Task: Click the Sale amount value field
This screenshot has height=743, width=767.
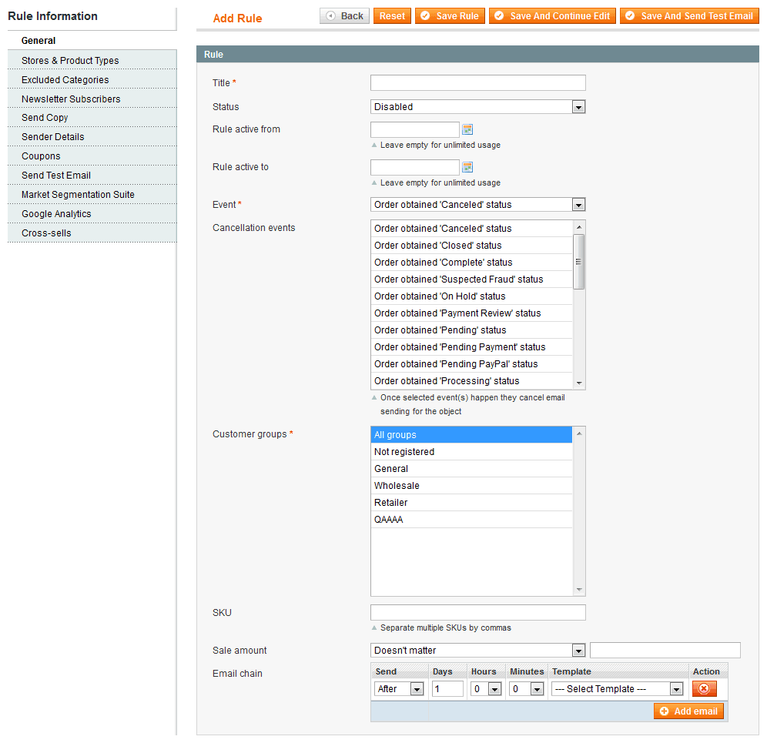Action: [x=665, y=650]
